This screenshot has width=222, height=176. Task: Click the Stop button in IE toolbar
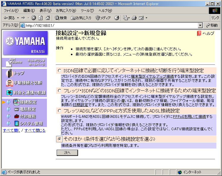pos(34,18)
